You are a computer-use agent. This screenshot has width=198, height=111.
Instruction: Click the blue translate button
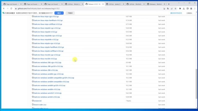click(59, 13)
